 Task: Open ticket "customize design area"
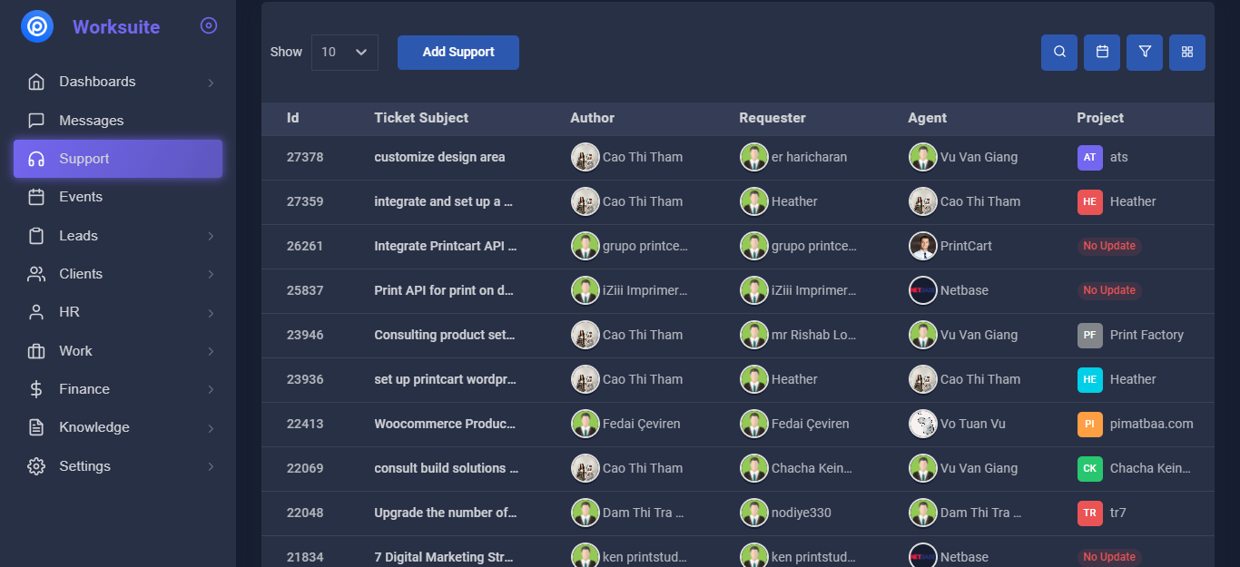tap(439, 157)
